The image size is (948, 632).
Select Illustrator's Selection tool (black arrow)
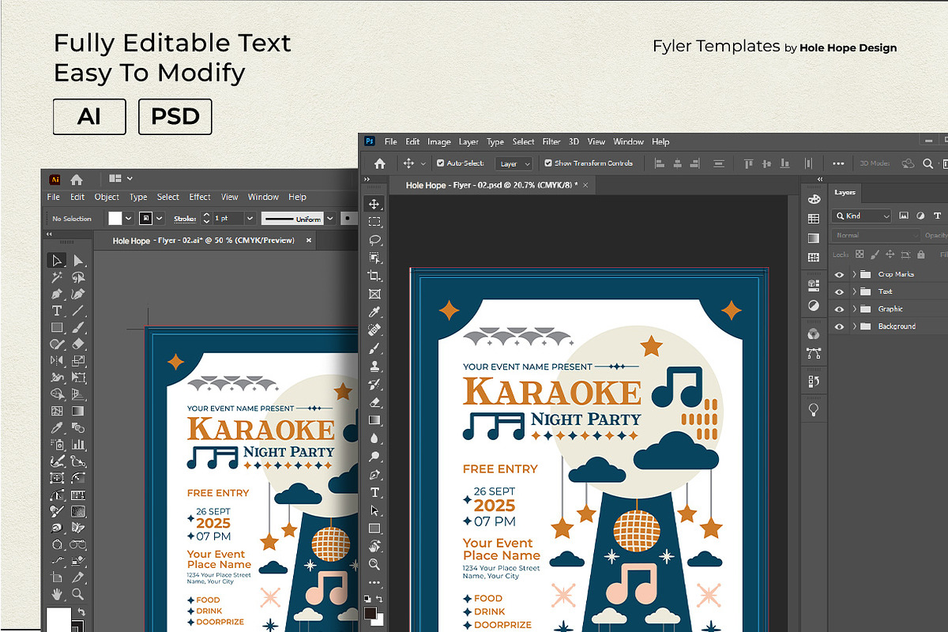click(x=57, y=261)
